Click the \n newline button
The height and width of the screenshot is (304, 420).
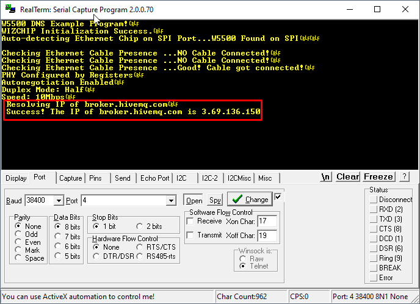coord(326,177)
